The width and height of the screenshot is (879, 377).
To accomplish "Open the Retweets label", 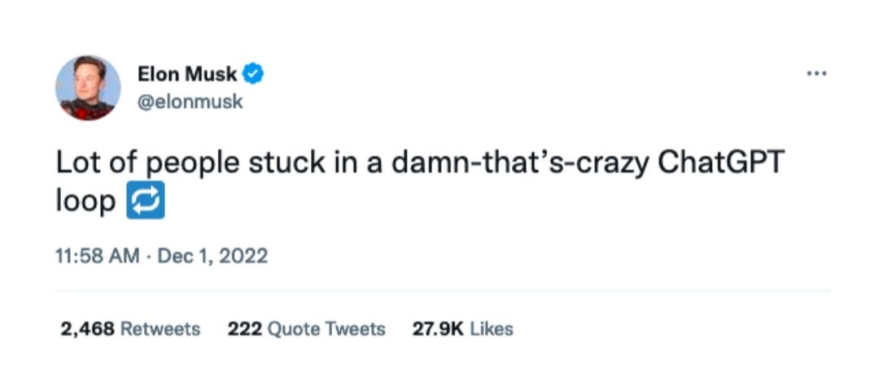I will (160, 329).
